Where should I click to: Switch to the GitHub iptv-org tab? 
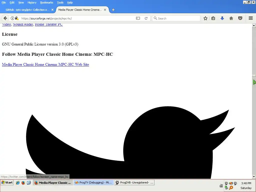pos(27,10)
